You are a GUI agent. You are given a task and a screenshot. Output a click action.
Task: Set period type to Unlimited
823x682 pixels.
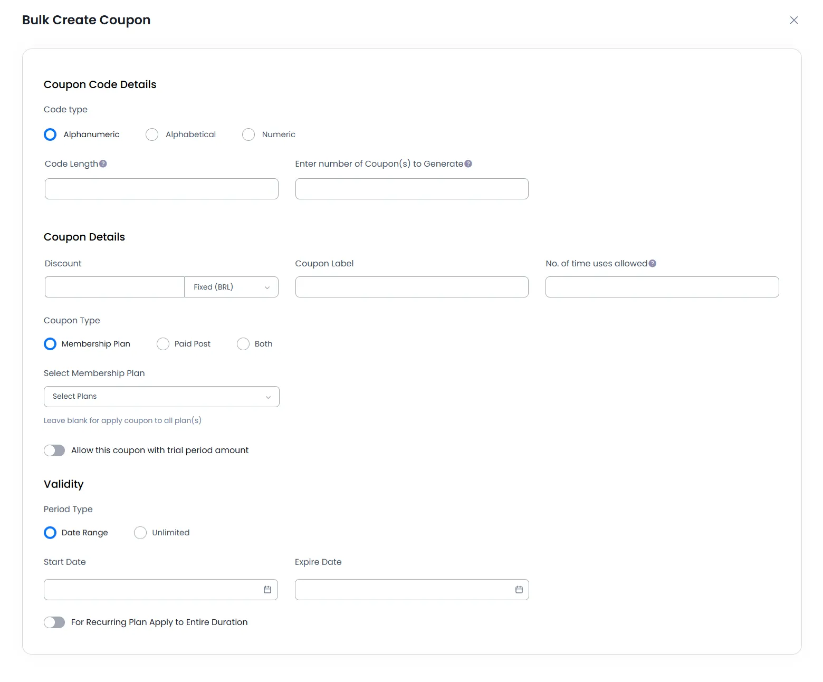click(x=140, y=533)
